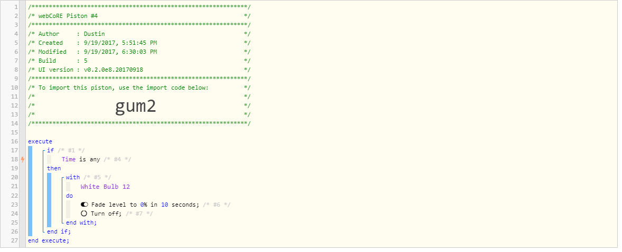Select the 'end with;' line
The image size is (622, 252).
[x=81, y=222]
